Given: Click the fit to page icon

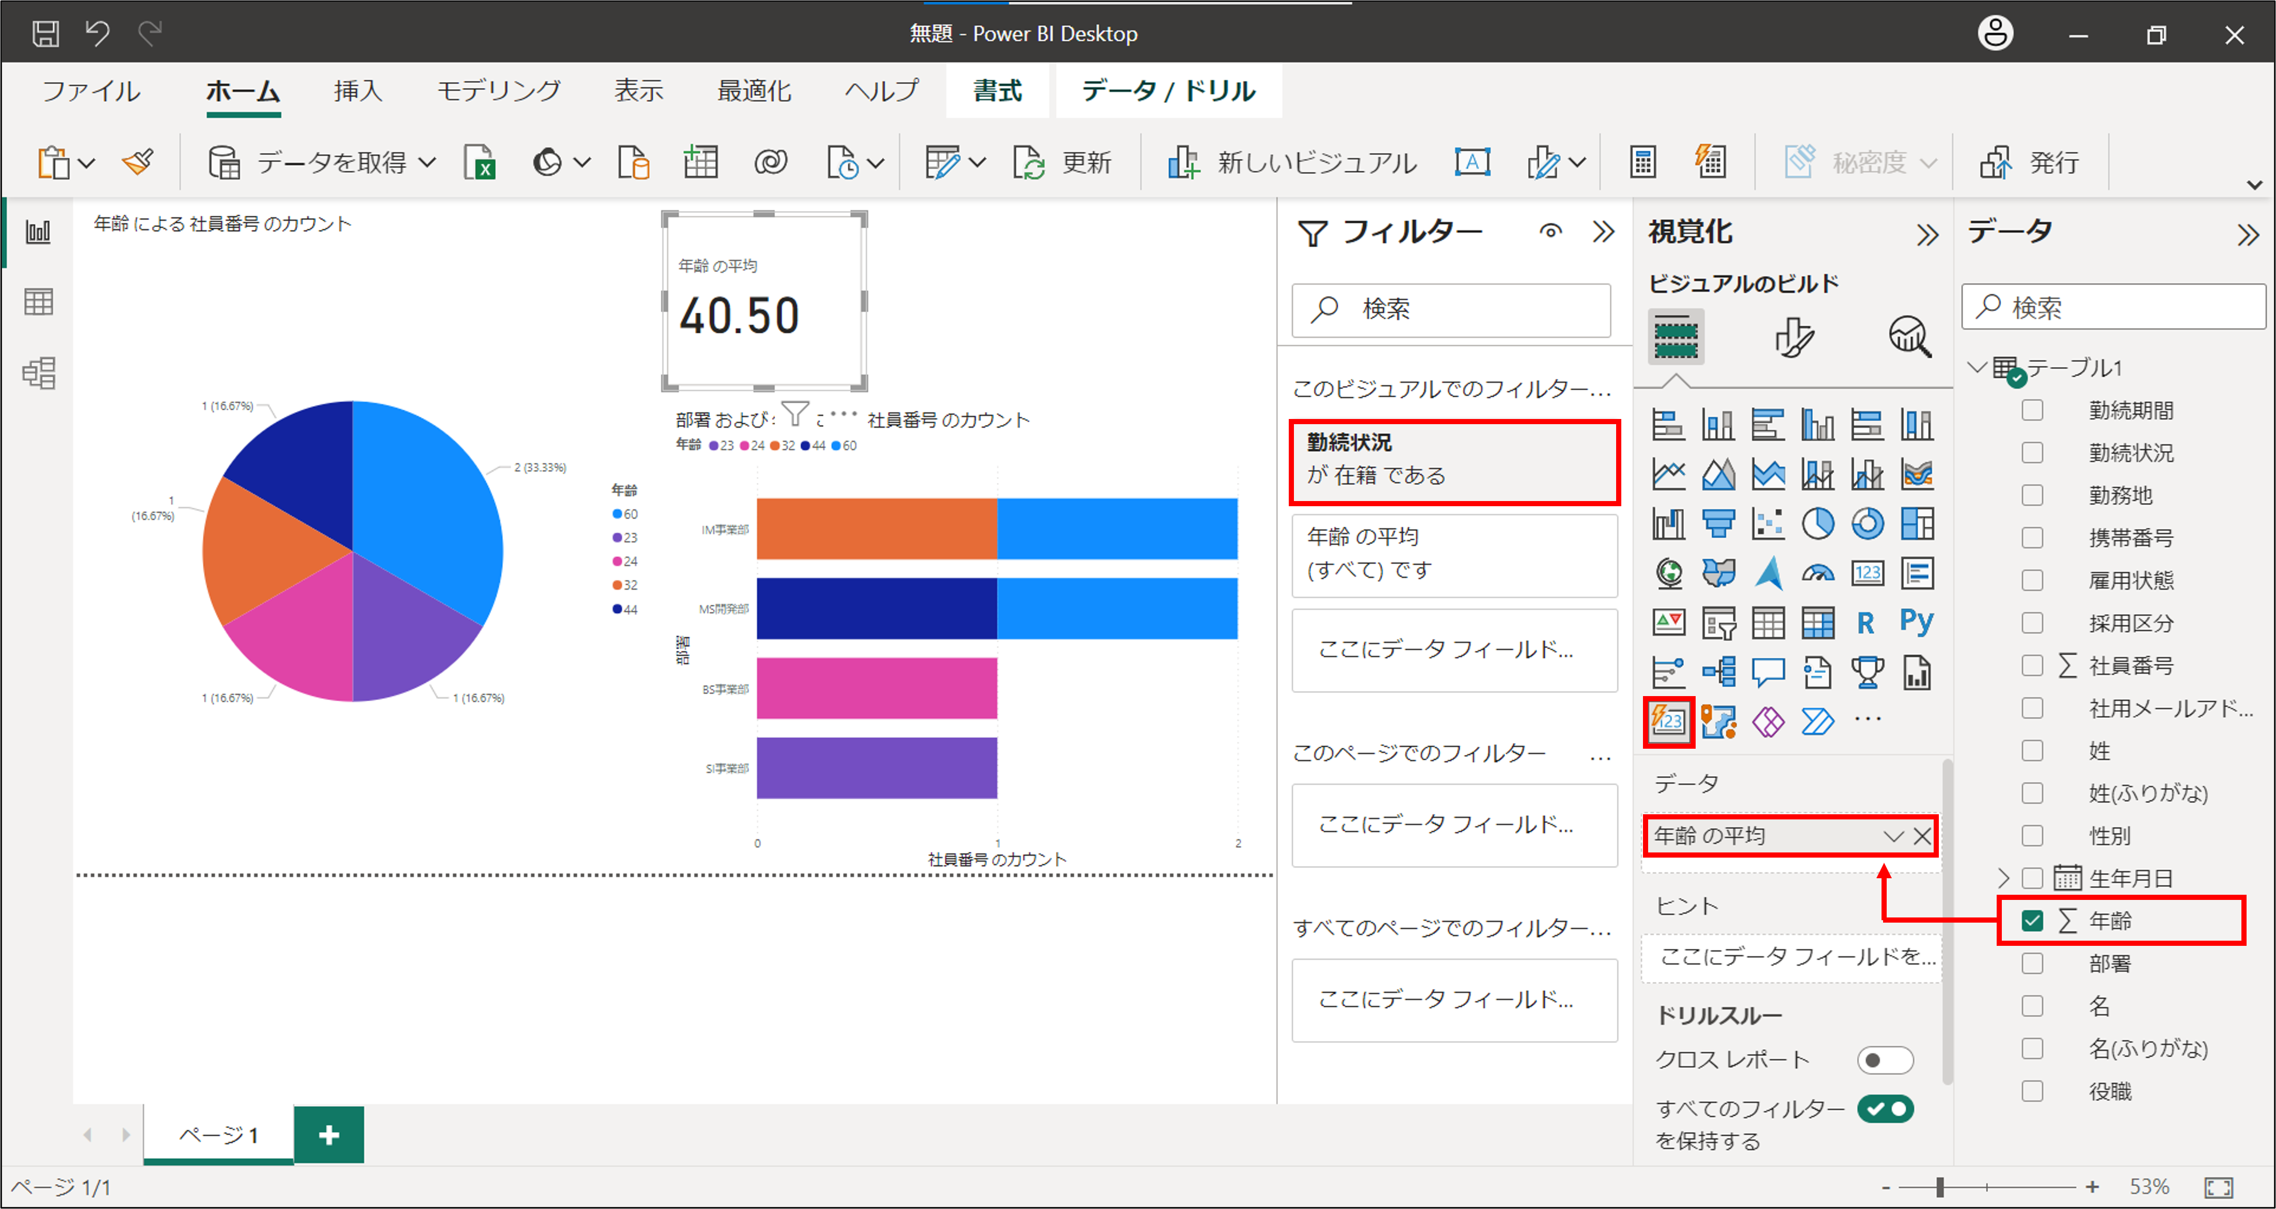Looking at the screenshot, I should coord(2219,1187).
